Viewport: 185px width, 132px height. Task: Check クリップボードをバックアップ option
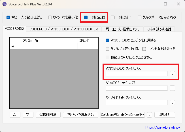coord(139,18)
